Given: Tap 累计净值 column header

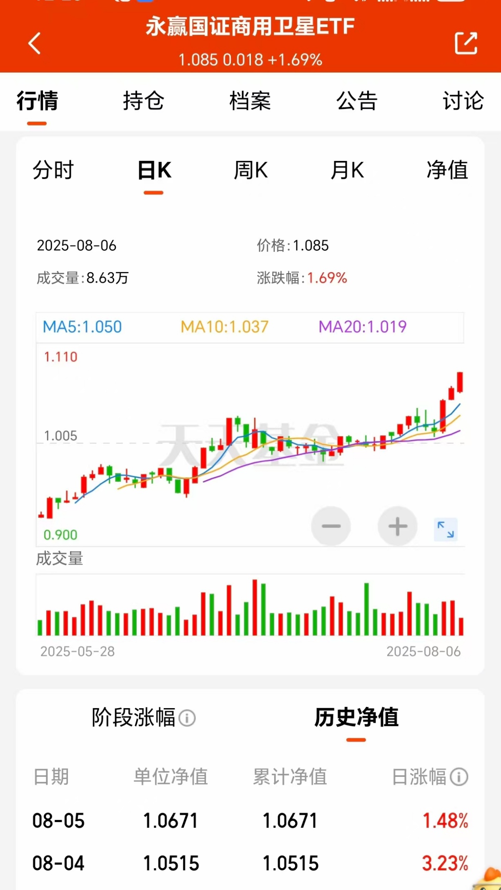Looking at the screenshot, I should click(x=290, y=777).
